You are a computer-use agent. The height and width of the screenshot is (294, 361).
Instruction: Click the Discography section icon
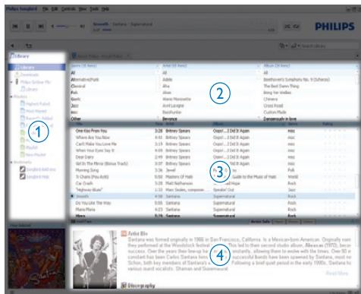click(124, 286)
